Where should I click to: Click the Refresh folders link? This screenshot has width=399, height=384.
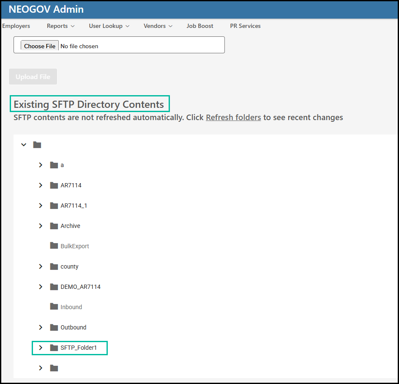pyautogui.click(x=233, y=118)
